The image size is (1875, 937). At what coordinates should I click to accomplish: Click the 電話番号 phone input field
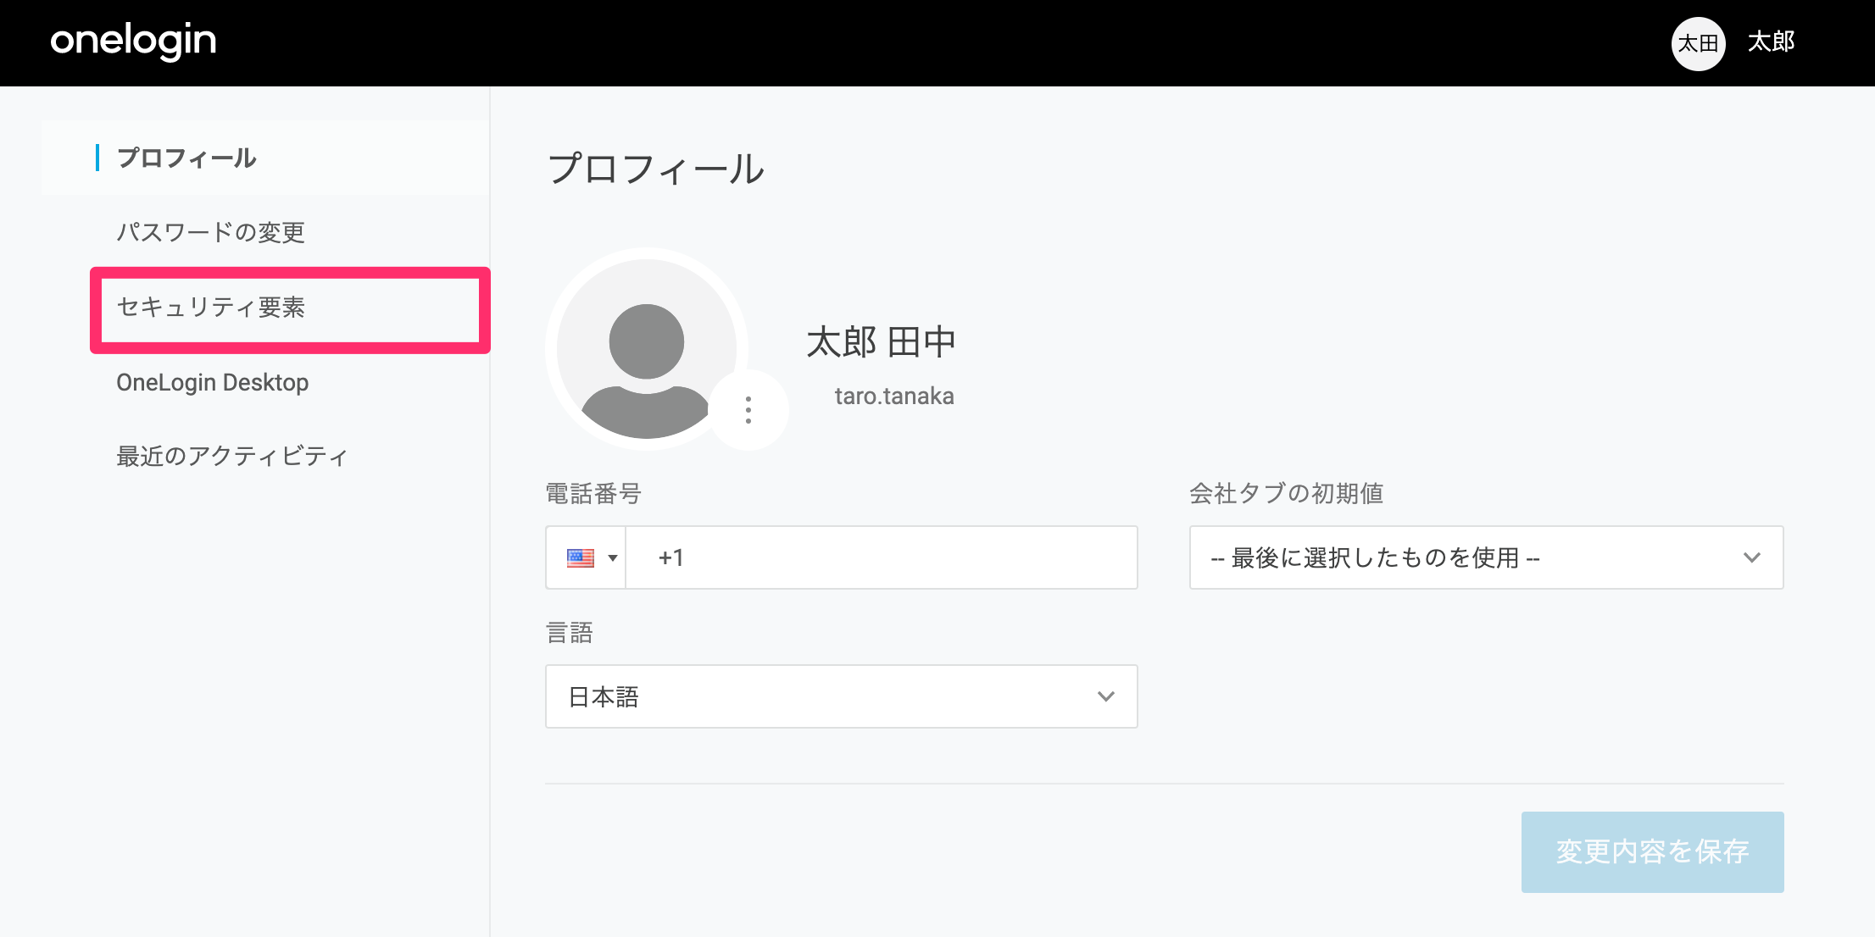(882, 557)
